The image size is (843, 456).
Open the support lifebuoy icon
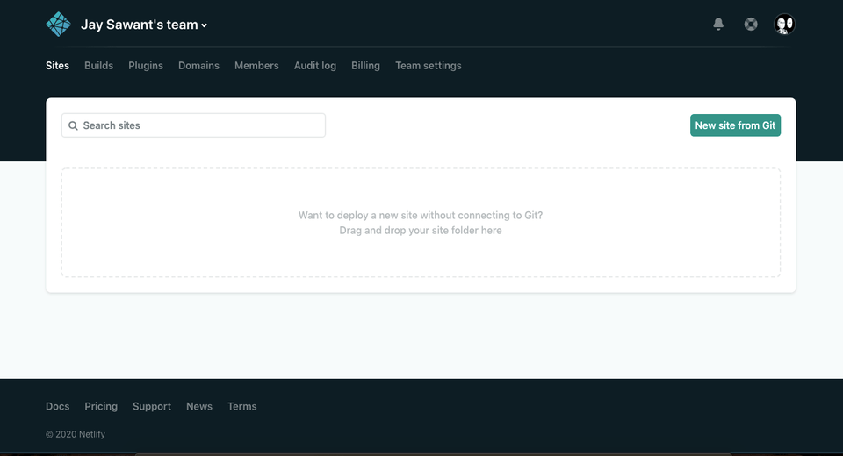(x=751, y=25)
